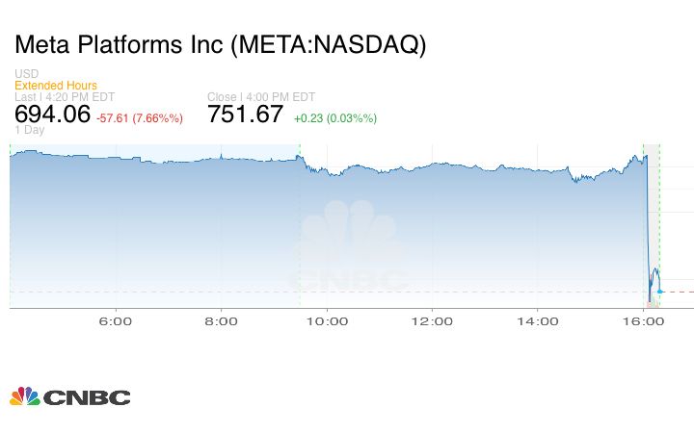Click the CNBC peacock logo icon
Screen dimensions: 694x433
[x=25, y=396]
